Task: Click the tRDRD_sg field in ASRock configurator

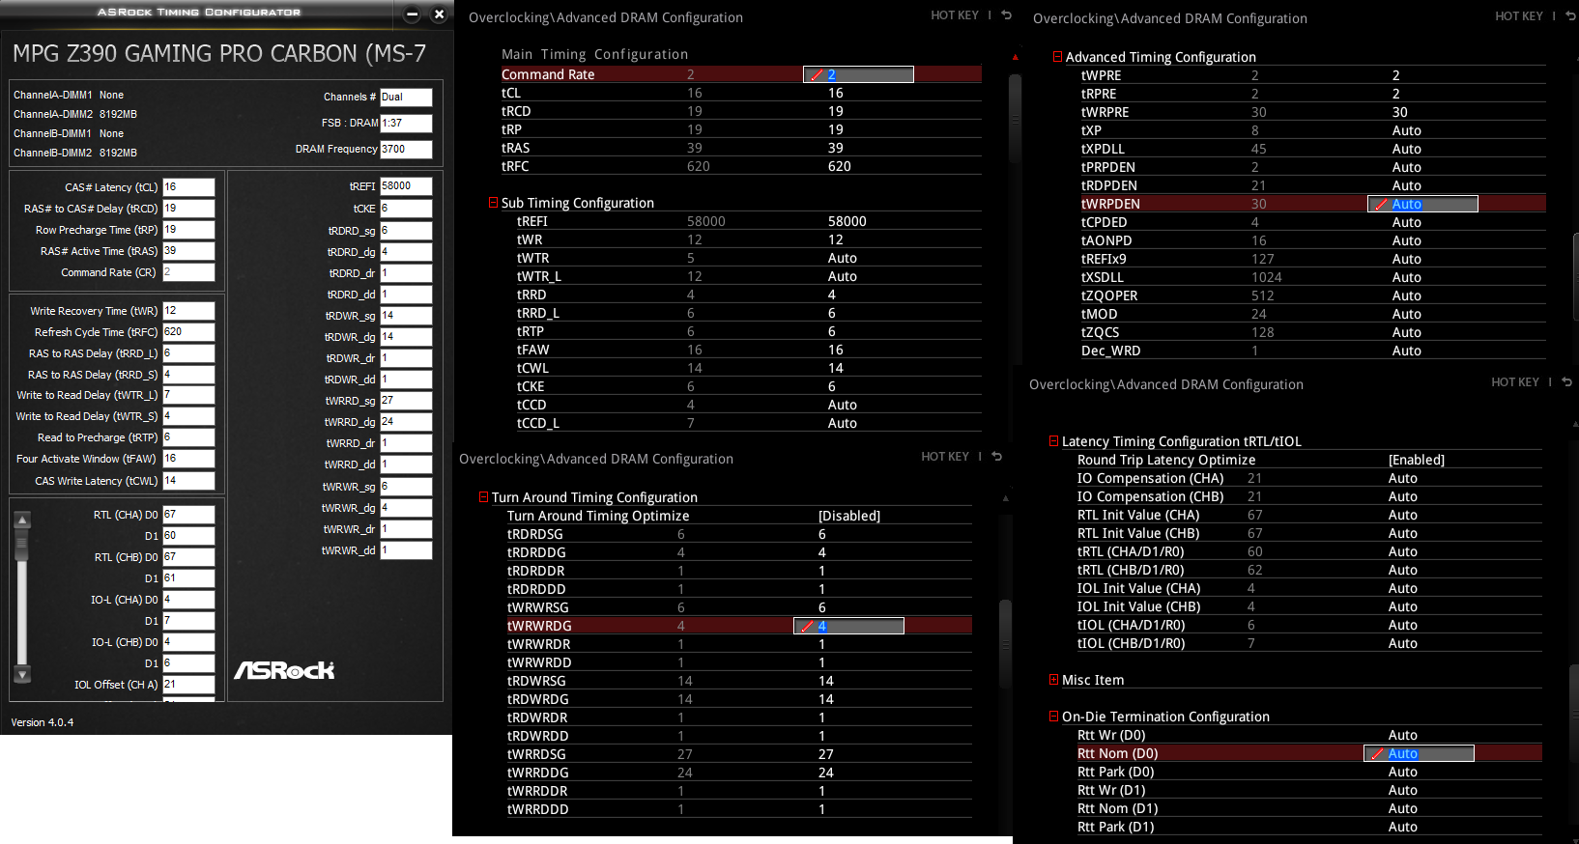Action: [406, 231]
